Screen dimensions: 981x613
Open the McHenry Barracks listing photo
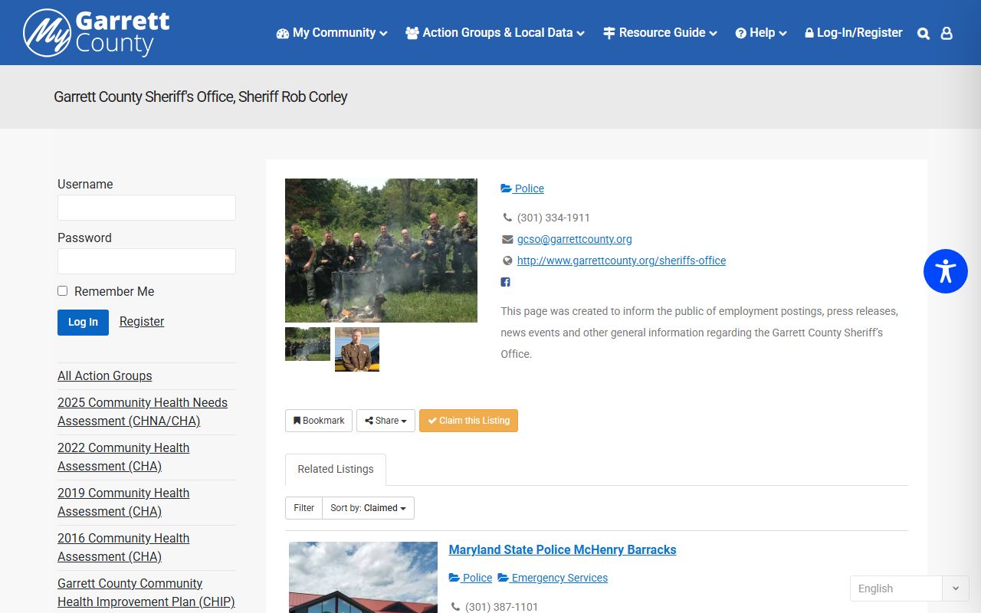tap(363, 577)
